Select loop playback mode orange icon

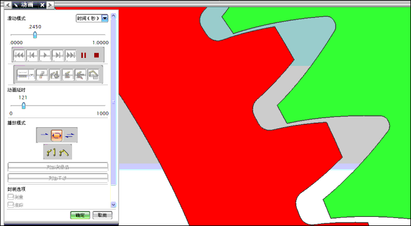pyautogui.click(x=57, y=135)
